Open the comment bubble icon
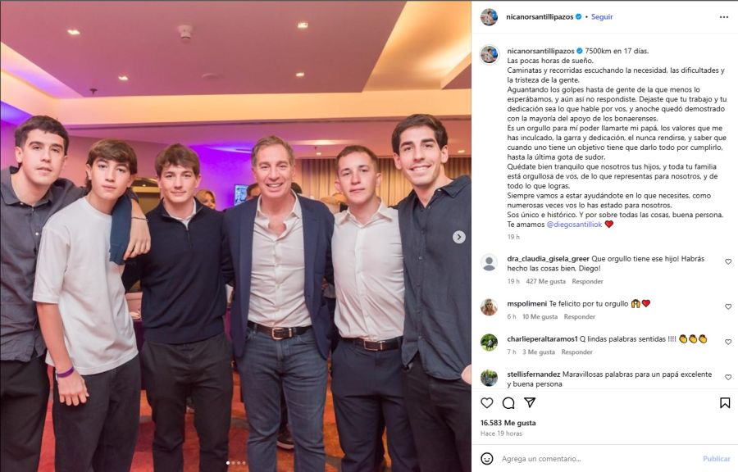The height and width of the screenshot is (472, 738). pos(508,403)
